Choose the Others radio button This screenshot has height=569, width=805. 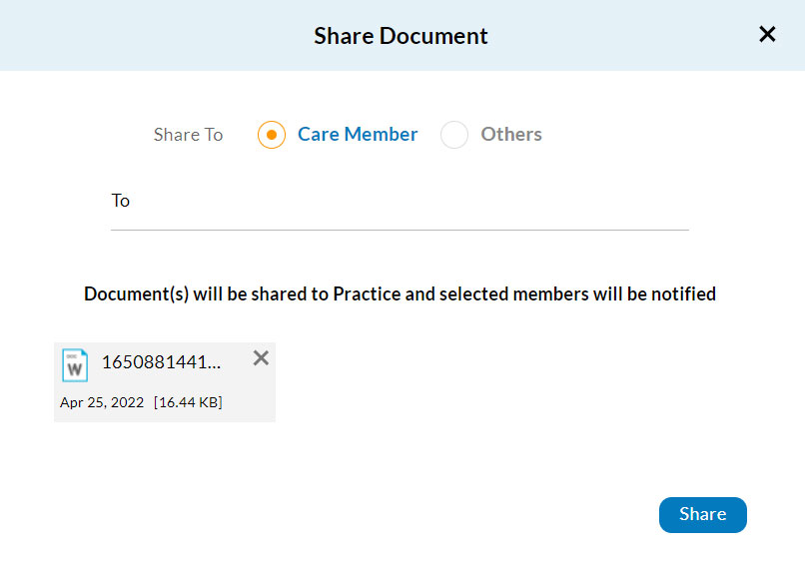coord(454,135)
